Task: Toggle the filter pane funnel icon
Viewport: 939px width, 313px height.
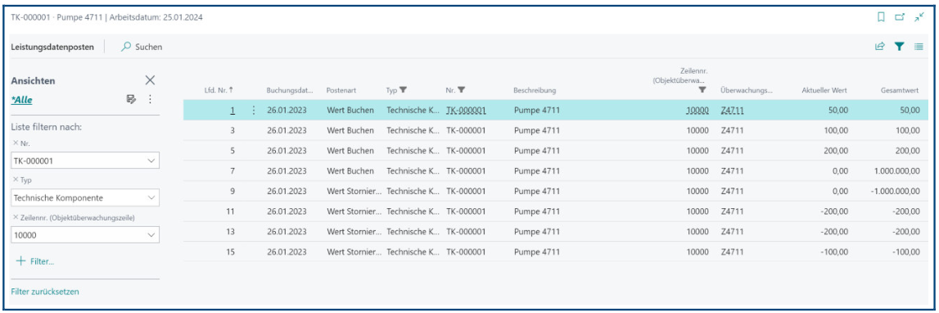Action: 899,46
